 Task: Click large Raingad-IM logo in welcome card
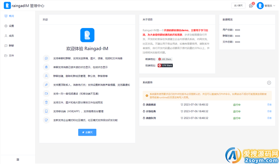coord(87,35)
